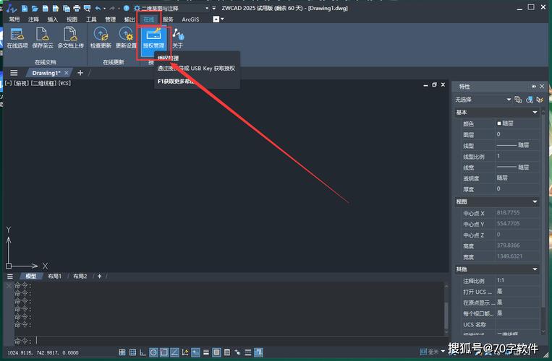Image resolution: width=552 pixels, height=361 pixels.
Task: Click 多文档上传 multi-document upload icon
Action: 70,36
